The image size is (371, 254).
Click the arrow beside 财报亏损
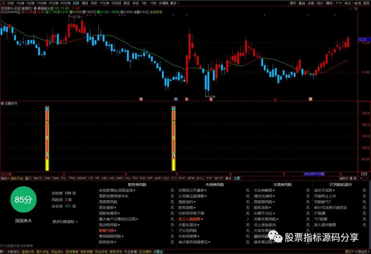tap(172, 231)
